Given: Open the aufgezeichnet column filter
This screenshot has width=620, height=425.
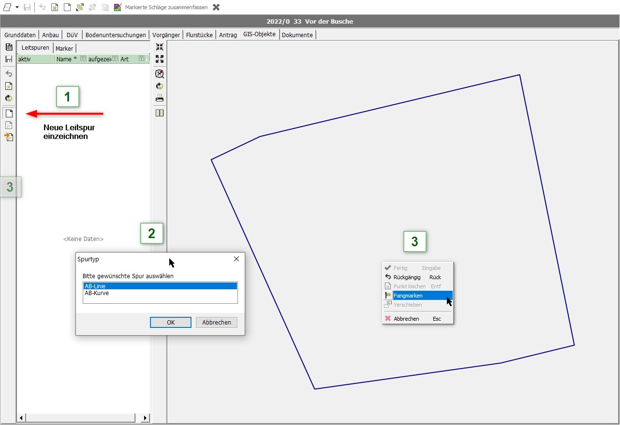Looking at the screenshot, I should 115,59.
